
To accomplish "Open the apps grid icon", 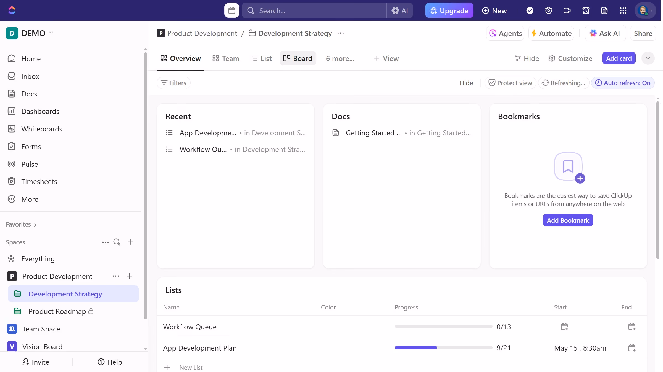I will 623,10.
